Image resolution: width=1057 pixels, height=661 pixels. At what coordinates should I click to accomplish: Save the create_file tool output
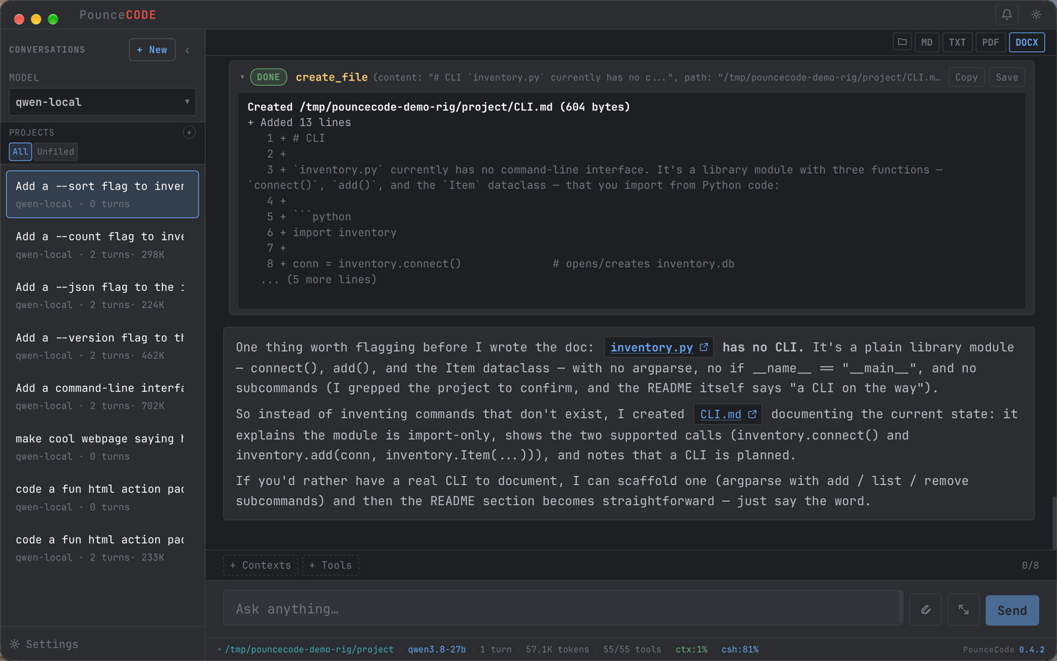pos(1007,77)
